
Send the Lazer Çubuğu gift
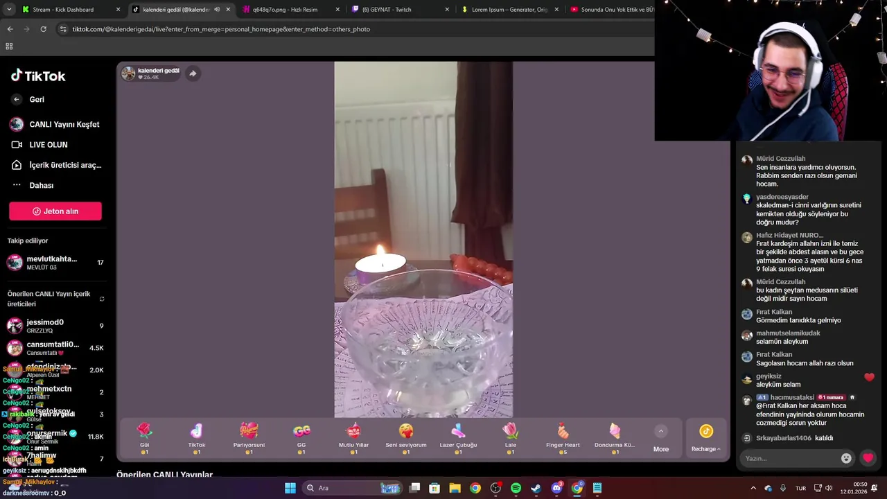pyautogui.click(x=458, y=438)
